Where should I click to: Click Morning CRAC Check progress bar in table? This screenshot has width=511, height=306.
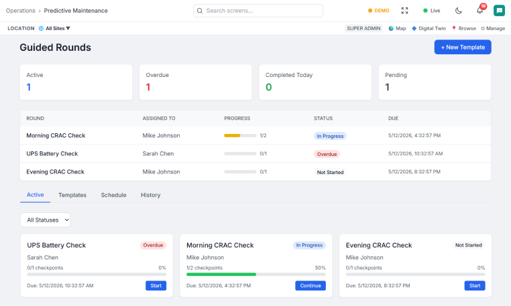point(240,135)
